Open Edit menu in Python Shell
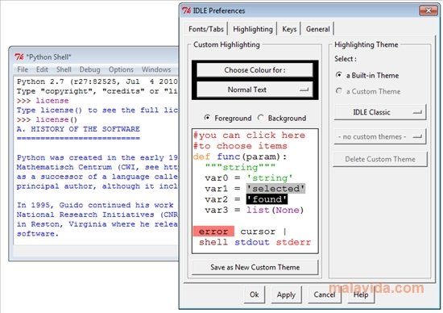443x313 pixels. point(42,69)
